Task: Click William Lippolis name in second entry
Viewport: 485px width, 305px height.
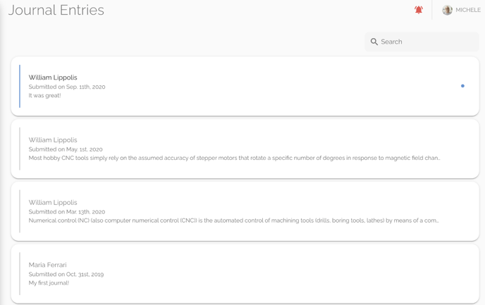Action: pyautogui.click(x=53, y=140)
